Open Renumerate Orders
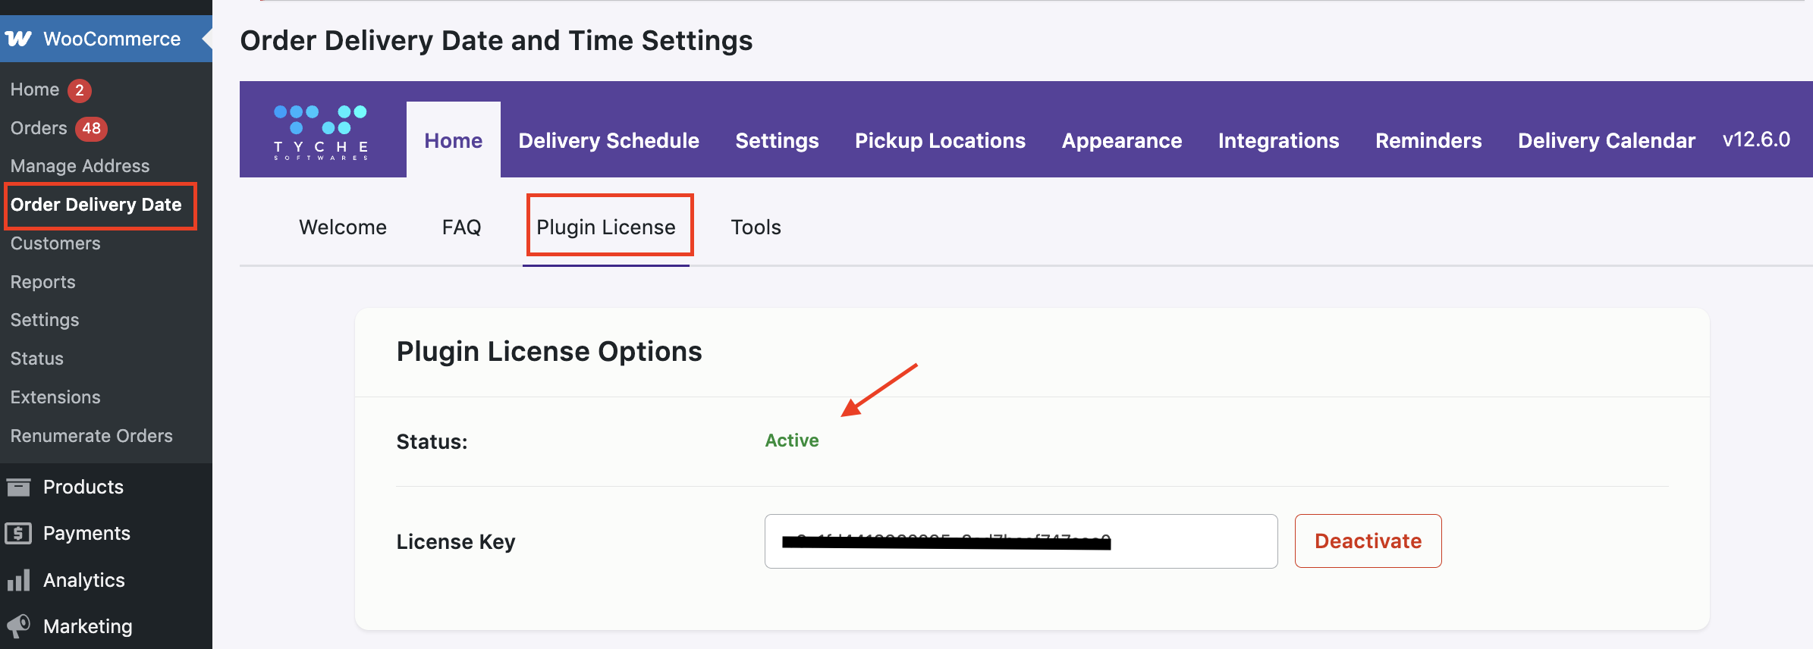The height and width of the screenshot is (649, 1813). tap(92, 436)
